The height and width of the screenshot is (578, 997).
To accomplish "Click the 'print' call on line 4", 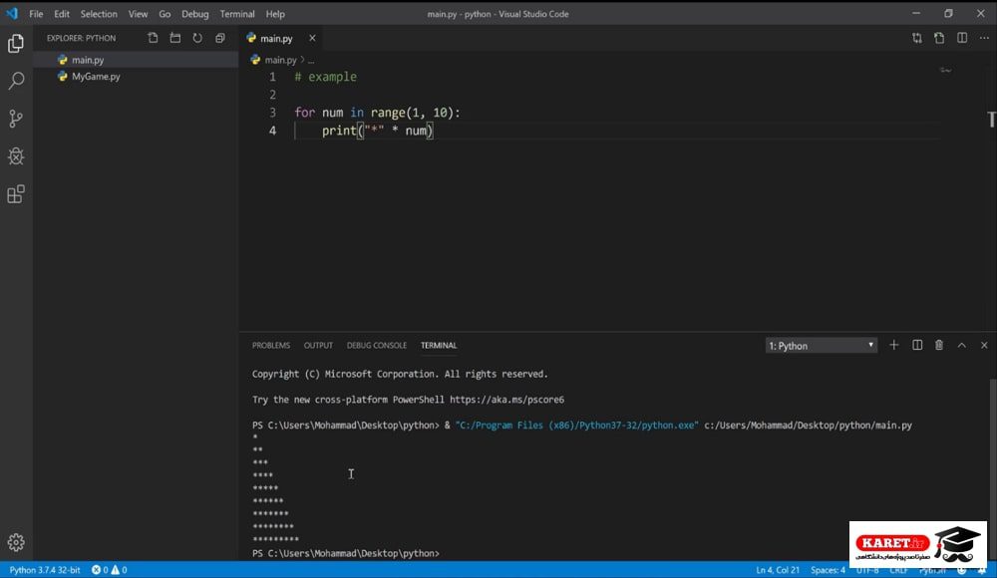I will [339, 131].
